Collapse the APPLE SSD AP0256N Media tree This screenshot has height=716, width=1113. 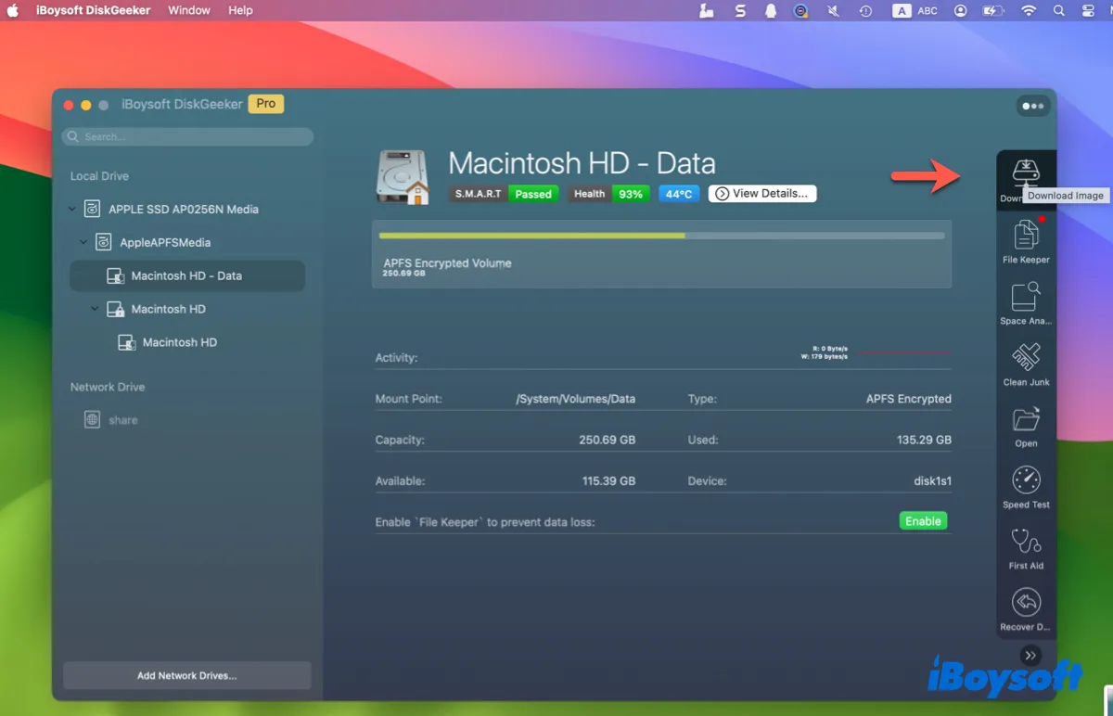[x=72, y=210]
